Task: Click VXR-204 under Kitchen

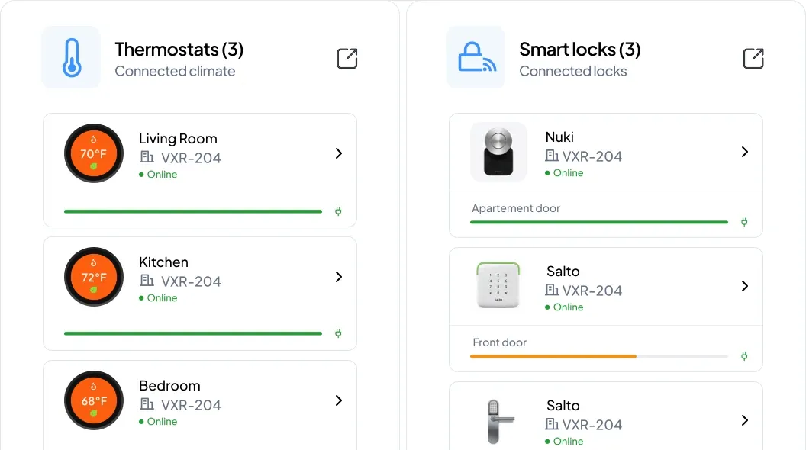Action: tap(191, 281)
